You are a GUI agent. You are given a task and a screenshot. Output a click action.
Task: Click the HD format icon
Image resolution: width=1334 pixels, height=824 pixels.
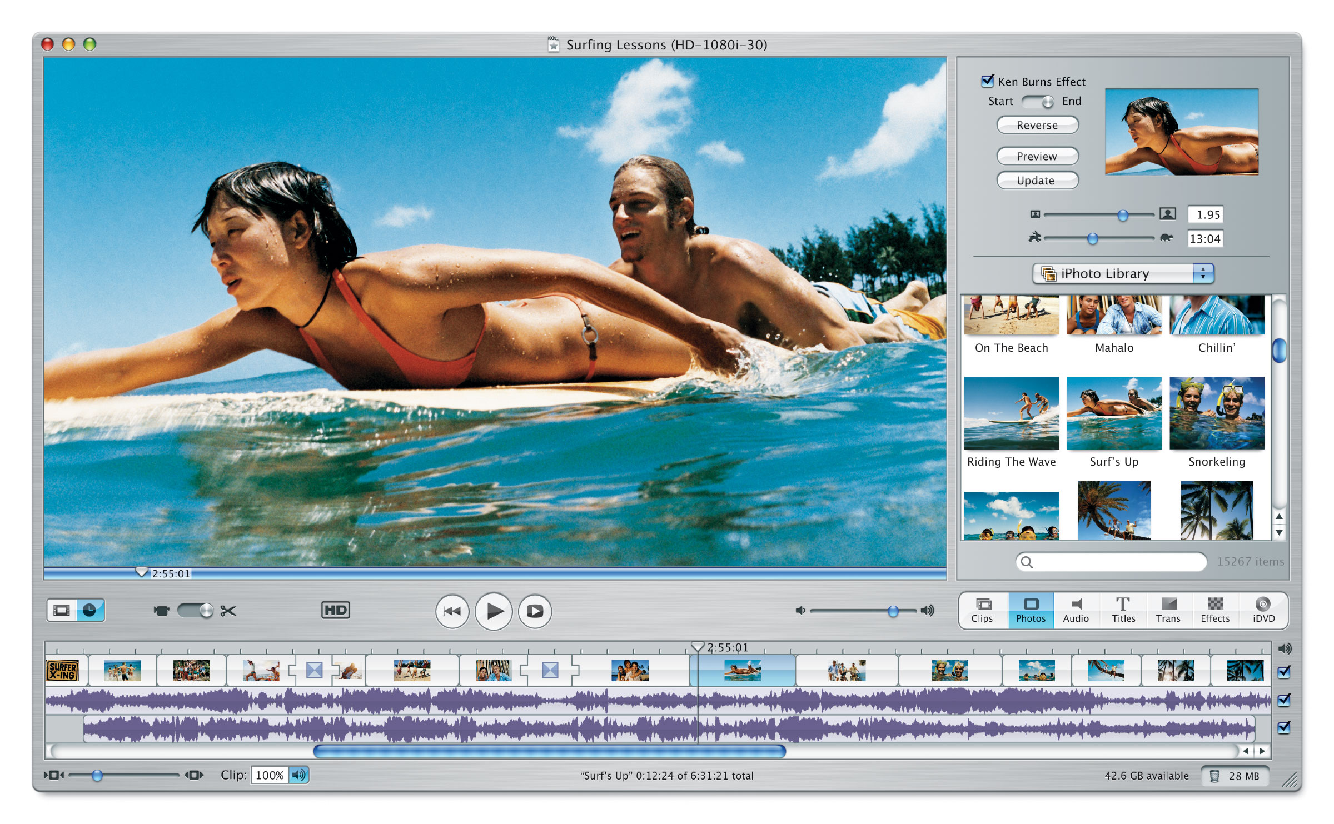point(335,610)
